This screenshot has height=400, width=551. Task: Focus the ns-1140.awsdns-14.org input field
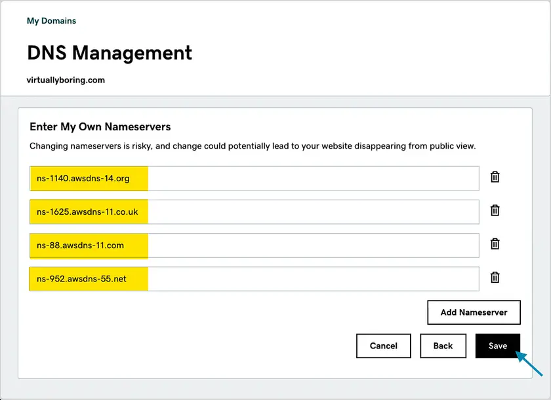[254, 179]
